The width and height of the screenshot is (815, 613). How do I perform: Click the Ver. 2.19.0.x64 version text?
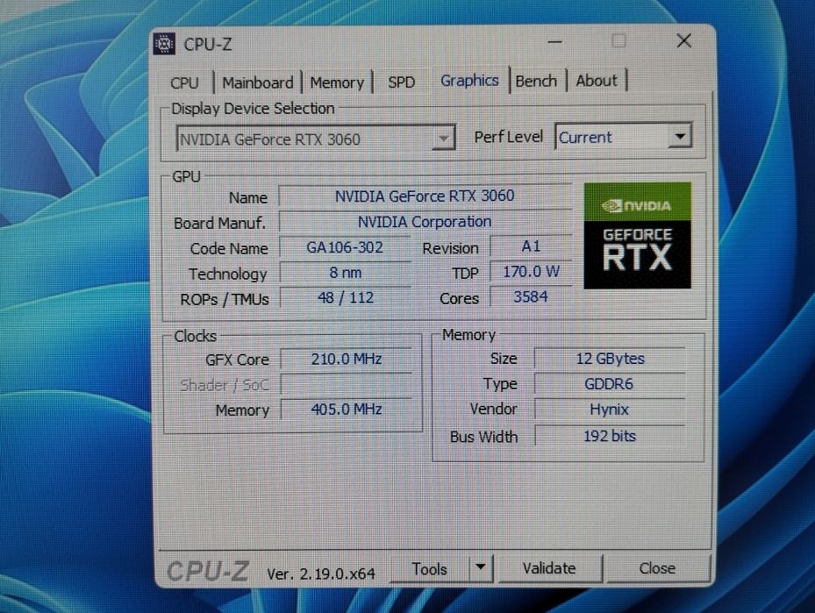(321, 574)
